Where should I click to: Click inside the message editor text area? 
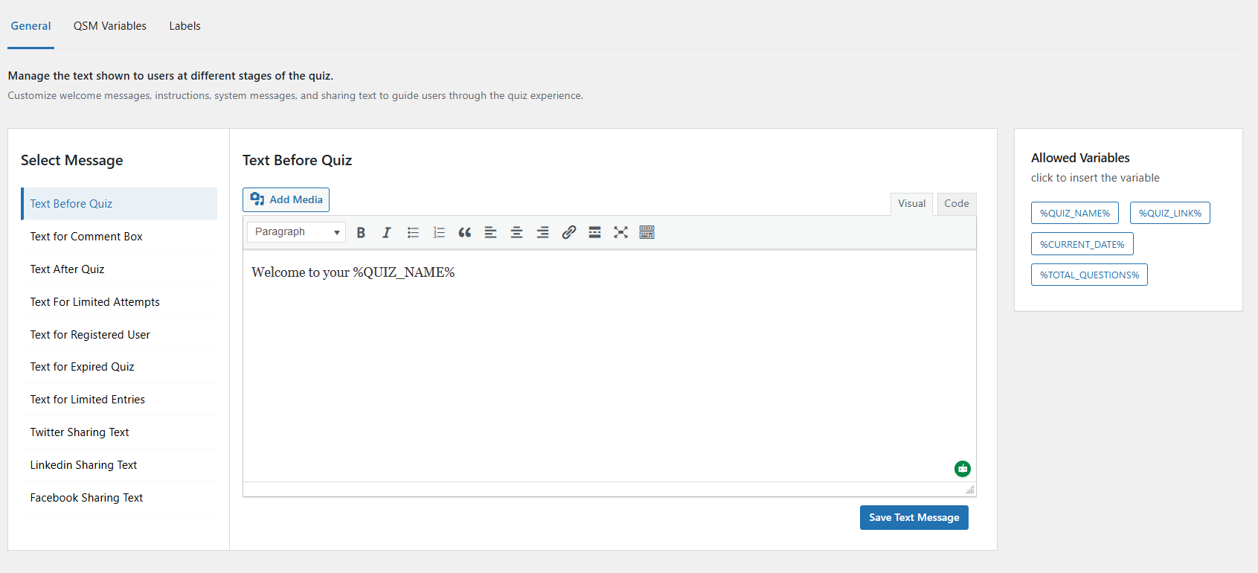coord(609,366)
